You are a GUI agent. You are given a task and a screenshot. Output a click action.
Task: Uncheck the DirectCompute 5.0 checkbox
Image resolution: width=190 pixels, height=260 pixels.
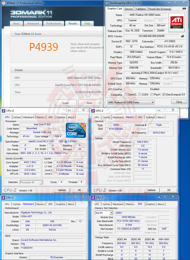(x=164, y=95)
